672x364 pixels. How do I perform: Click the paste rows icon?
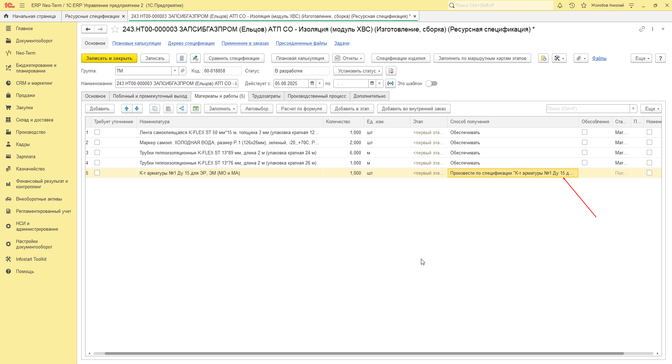[x=168, y=108]
